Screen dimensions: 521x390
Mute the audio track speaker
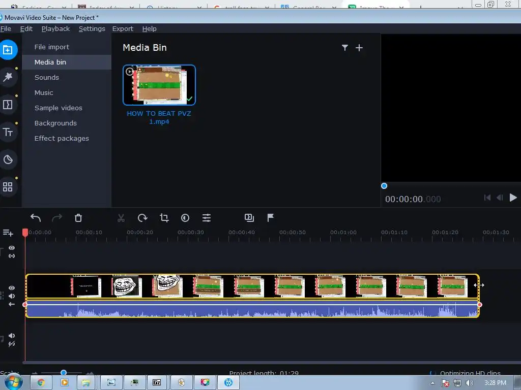click(x=12, y=336)
